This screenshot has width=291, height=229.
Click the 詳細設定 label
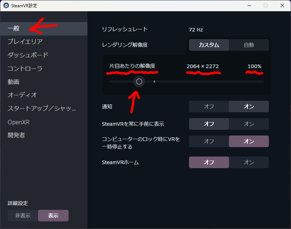point(18,203)
